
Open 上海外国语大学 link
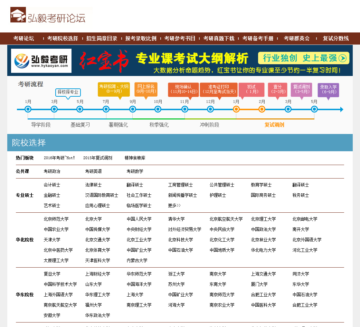pos(58,295)
